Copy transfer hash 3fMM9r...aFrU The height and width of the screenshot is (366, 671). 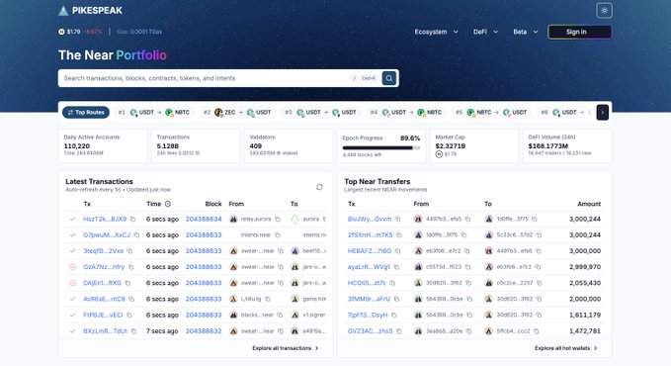396,299
